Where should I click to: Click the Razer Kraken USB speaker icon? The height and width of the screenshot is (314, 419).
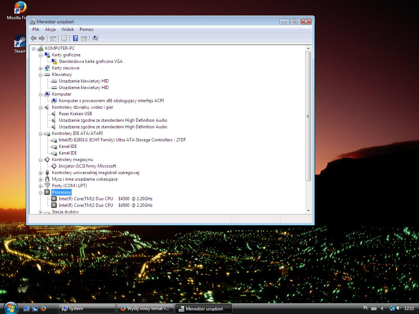(x=54, y=114)
